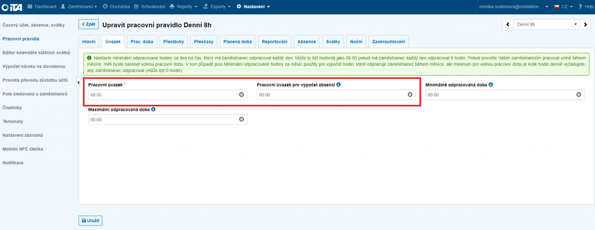Image resolution: width=595 pixels, height=230 pixels.
Task: Click the CITA logo in top bar
Action: [x=12, y=6]
